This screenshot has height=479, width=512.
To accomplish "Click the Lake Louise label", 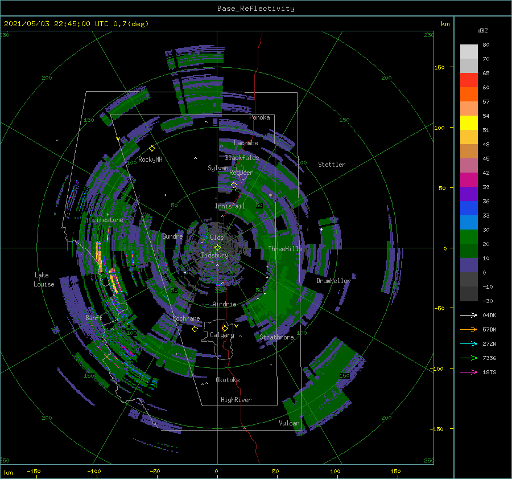I will (x=44, y=280).
